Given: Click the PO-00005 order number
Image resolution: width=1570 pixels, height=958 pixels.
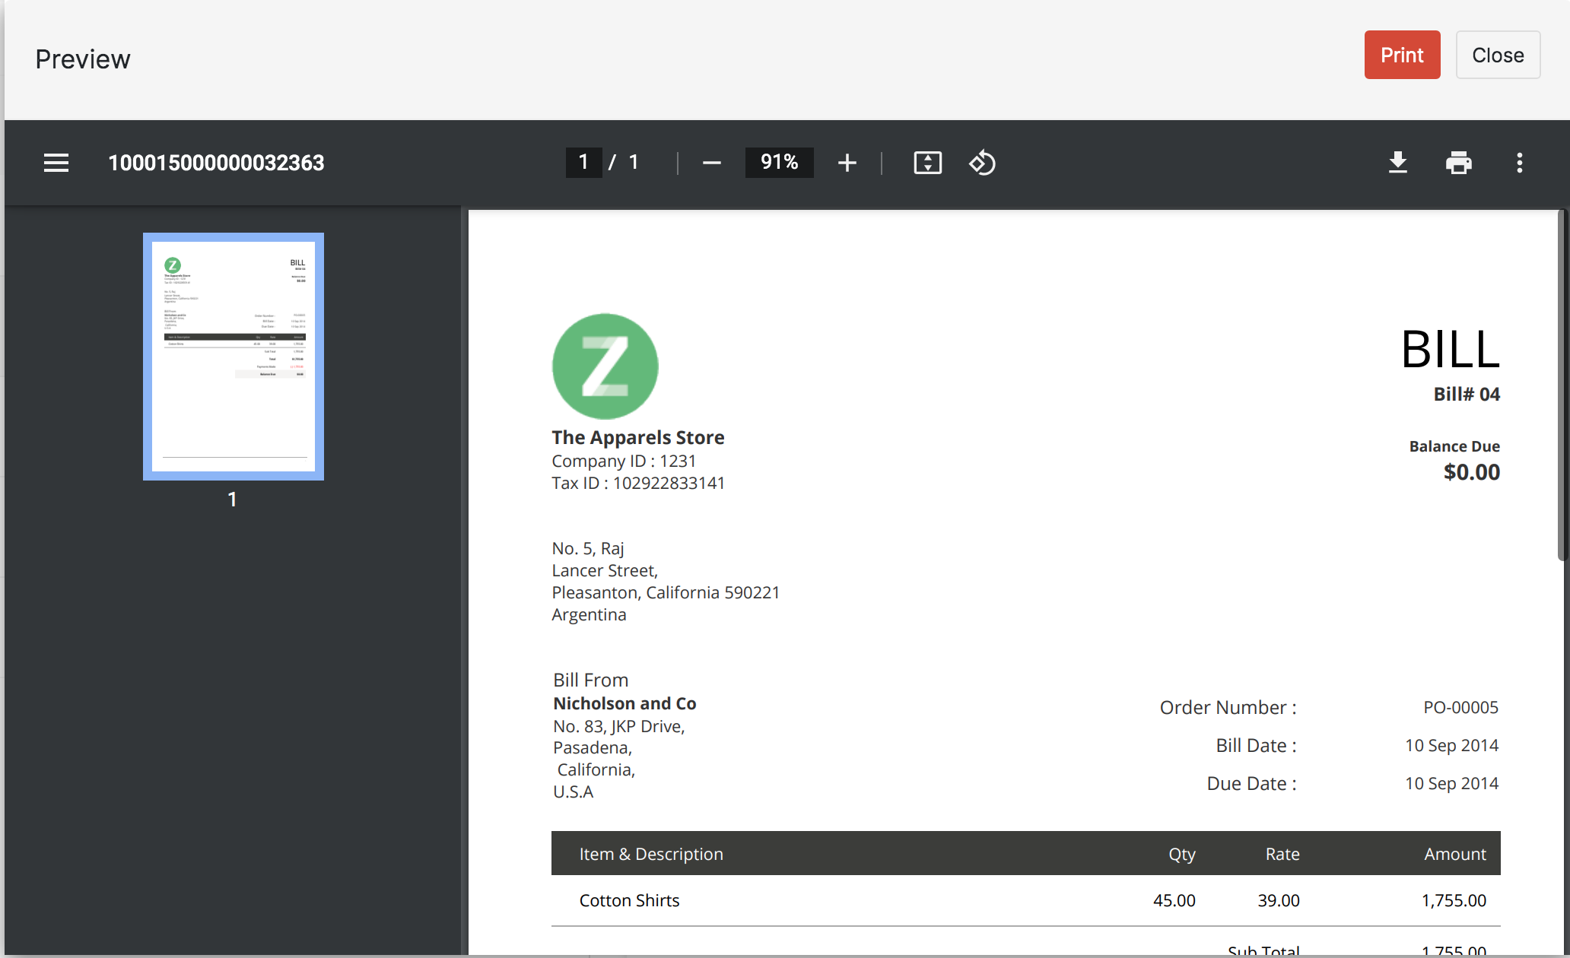Looking at the screenshot, I should (1460, 707).
